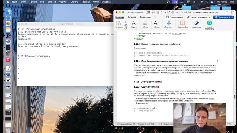237x133 pixels.
Task: Open the Apple menu
Action: coord(7,2)
